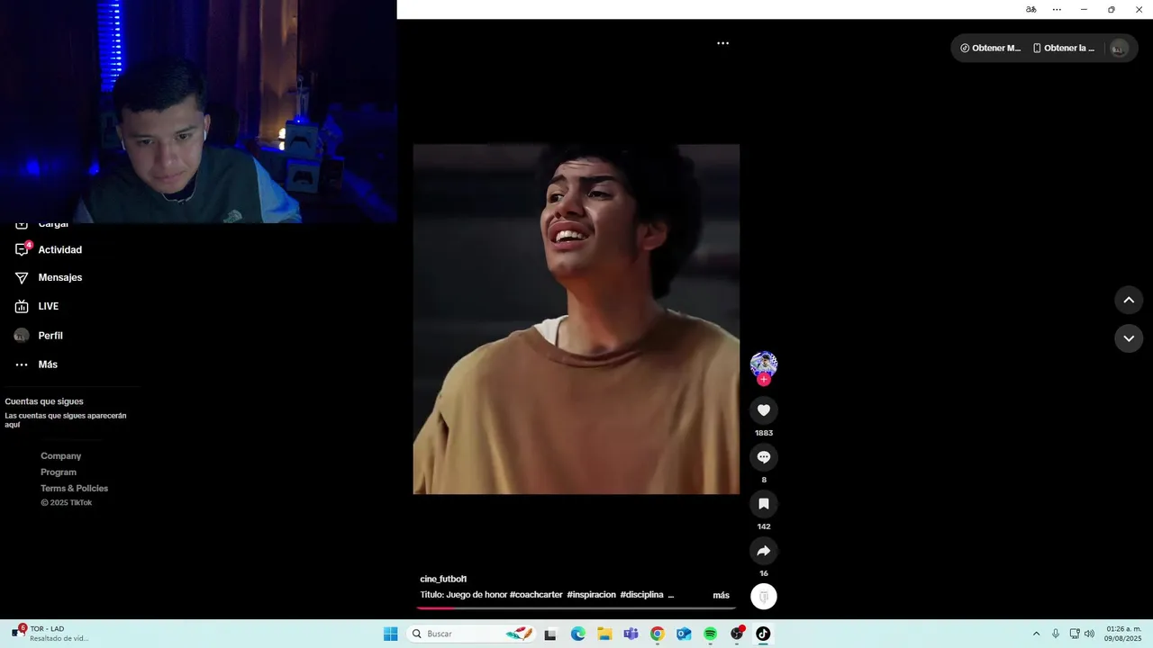Open video options three-dot menu
The width and height of the screenshot is (1153, 648).
[722, 43]
